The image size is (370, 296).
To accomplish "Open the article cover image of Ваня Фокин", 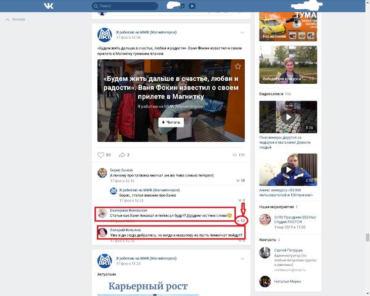I will point(171,101).
